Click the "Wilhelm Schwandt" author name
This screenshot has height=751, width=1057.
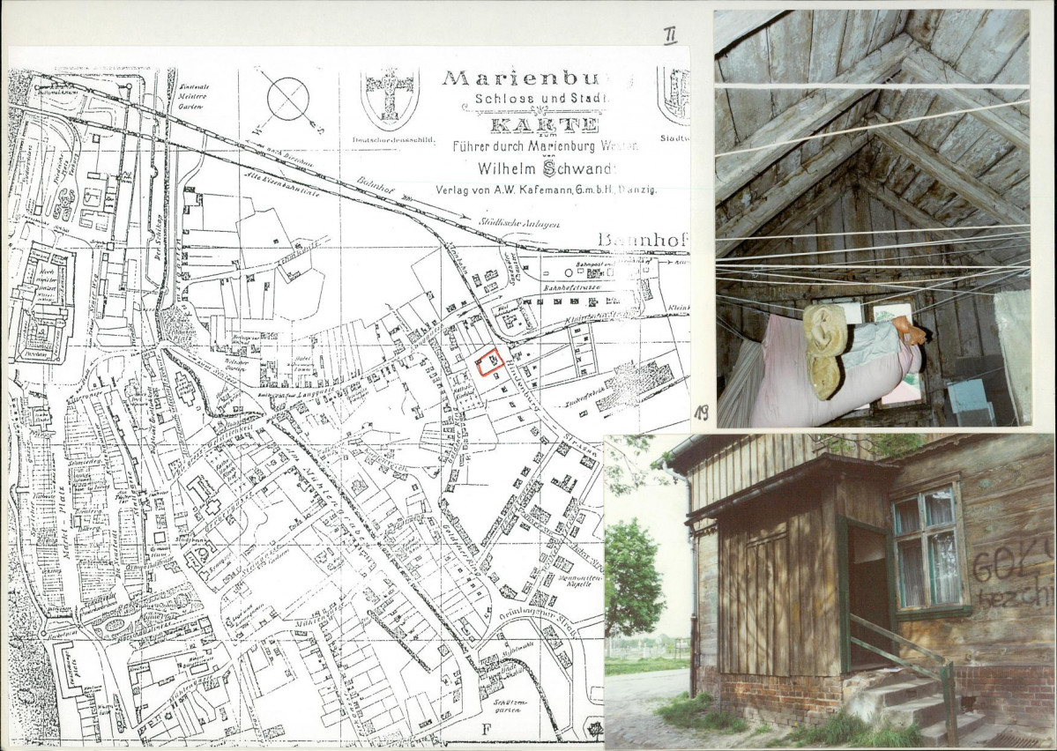(547, 168)
